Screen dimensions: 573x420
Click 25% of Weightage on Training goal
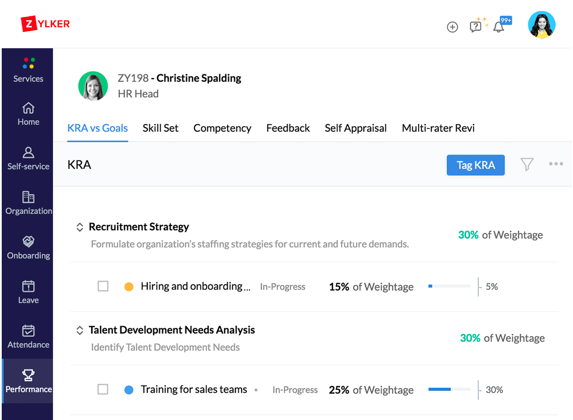[x=371, y=390]
